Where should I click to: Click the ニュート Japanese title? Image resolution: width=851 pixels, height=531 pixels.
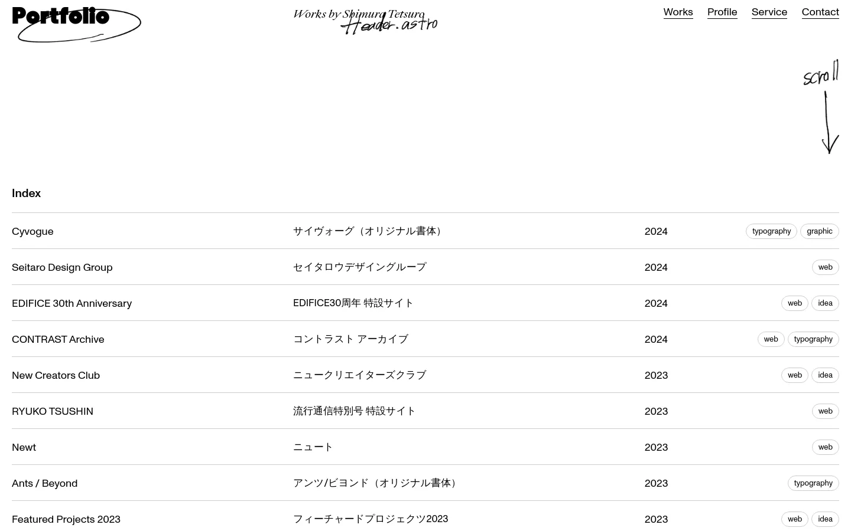pyautogui.click(x=313, y=447)
